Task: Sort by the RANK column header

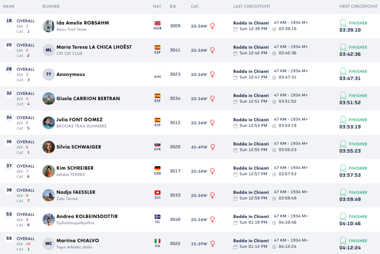Action: [9, 6]
